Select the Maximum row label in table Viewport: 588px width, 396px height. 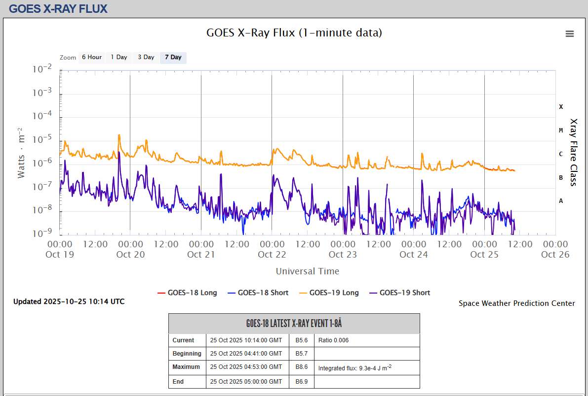[186, 367]
